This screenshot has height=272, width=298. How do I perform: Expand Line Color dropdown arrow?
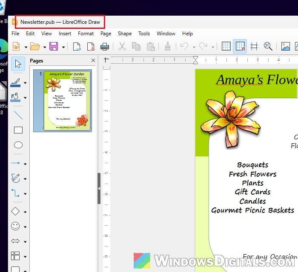pos(25,83)
